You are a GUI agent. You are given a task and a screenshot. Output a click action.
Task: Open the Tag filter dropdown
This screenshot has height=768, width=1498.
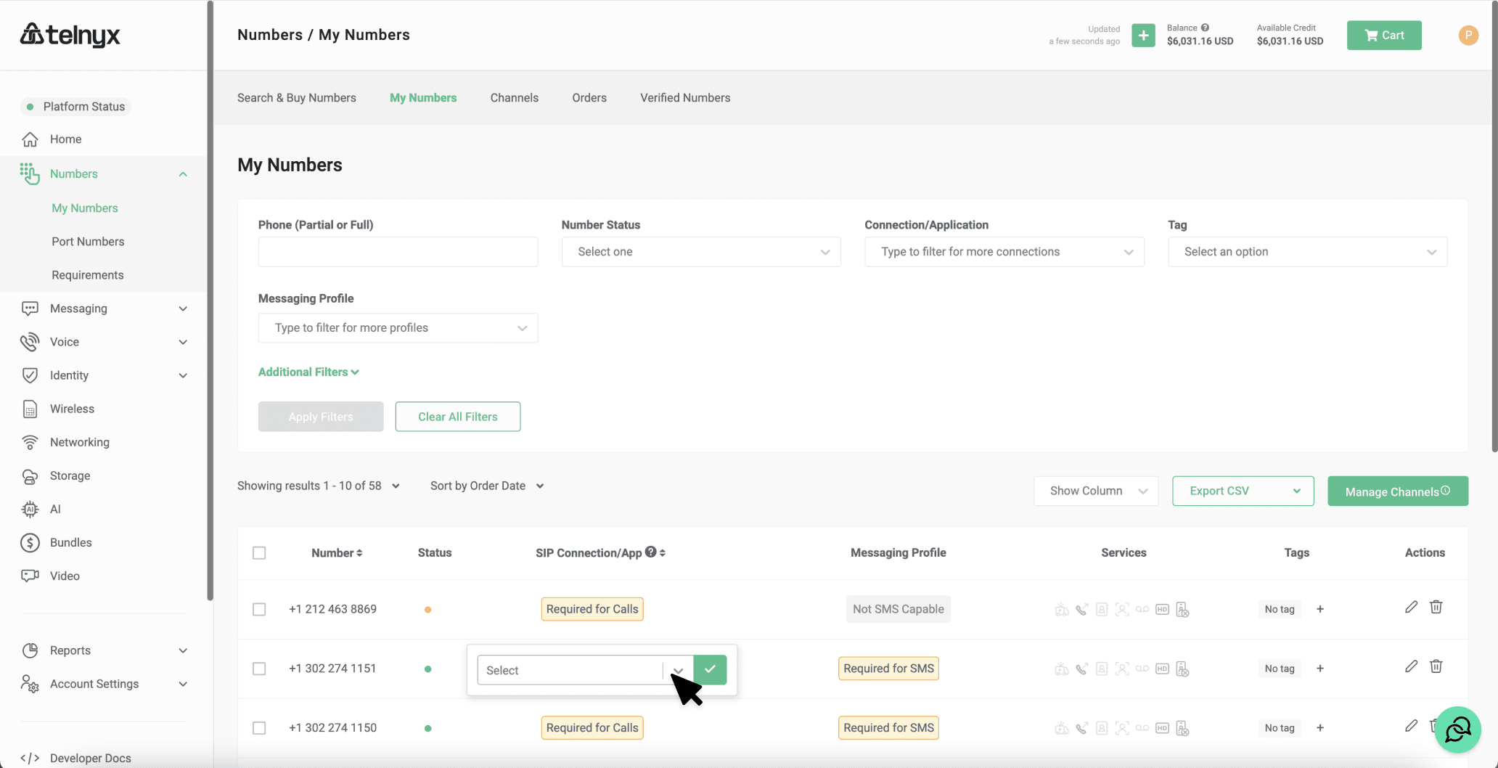(x=1308, y=252)
